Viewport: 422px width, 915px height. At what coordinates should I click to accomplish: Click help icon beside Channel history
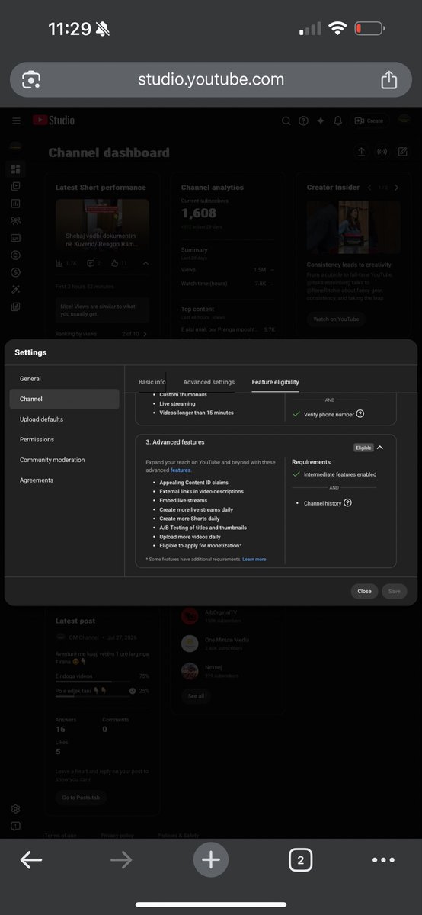click(347, 503)
